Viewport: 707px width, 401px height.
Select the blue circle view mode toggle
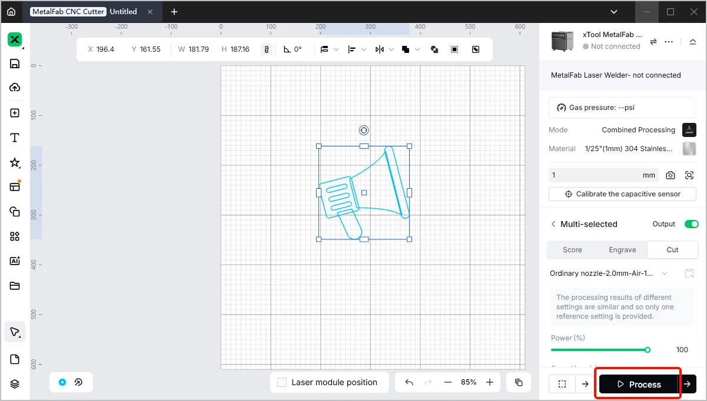tap(62, 382)
